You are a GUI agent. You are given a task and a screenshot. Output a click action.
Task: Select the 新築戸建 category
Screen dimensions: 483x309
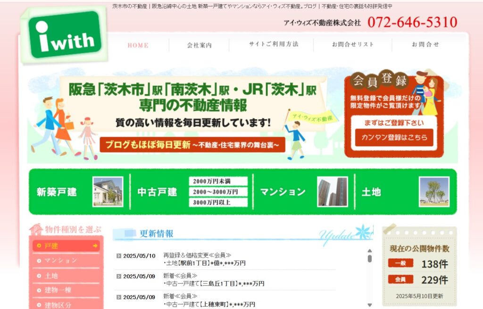point(57,192)
